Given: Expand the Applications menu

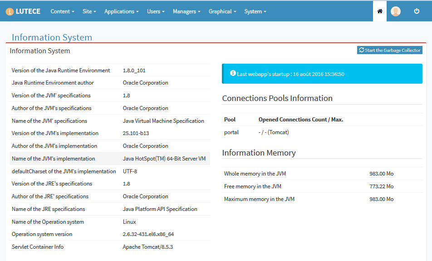Looking at the screenshot, I should coord(122,11).
